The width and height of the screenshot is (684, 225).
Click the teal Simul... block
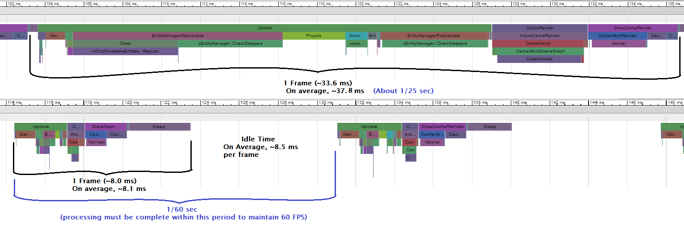click(356, 36)
